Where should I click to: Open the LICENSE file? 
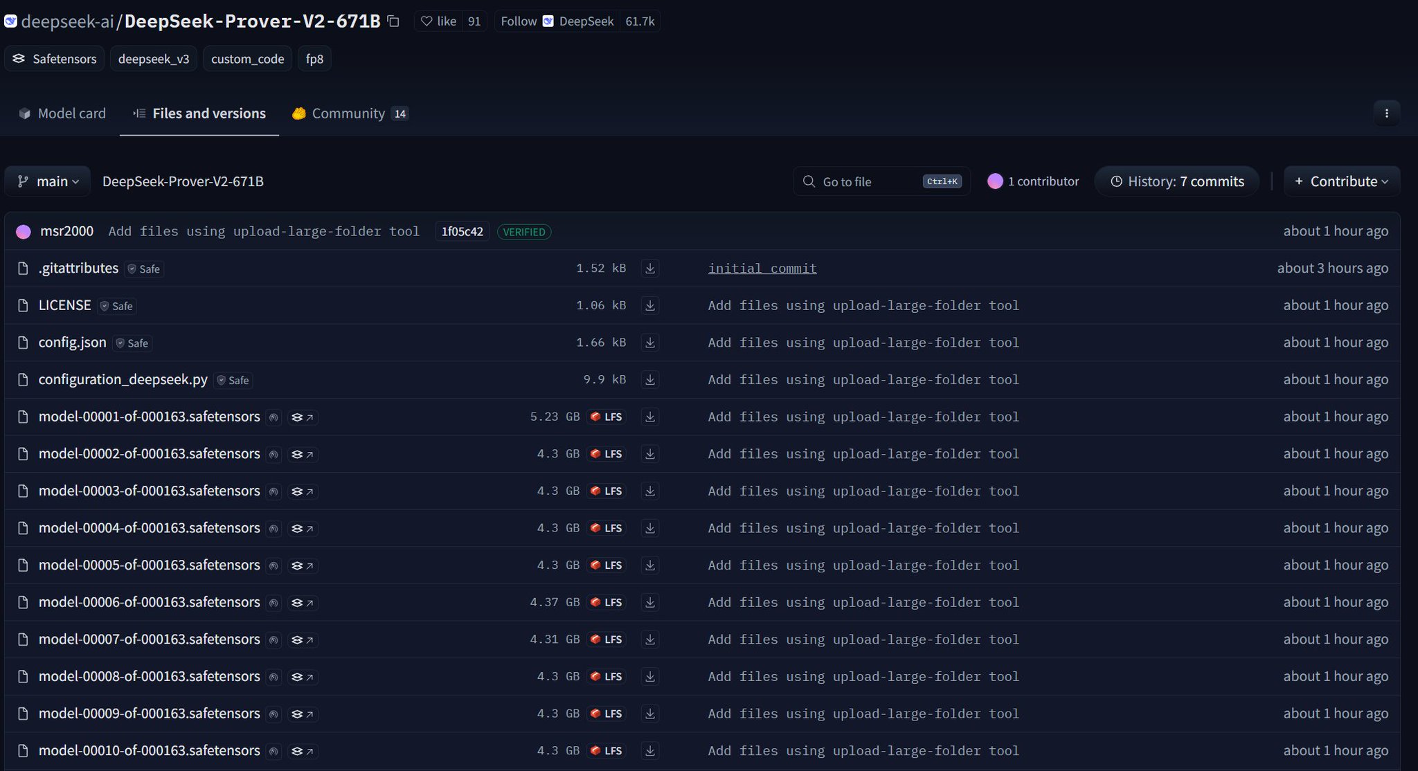pyautogui.click(x=65, y=305)
